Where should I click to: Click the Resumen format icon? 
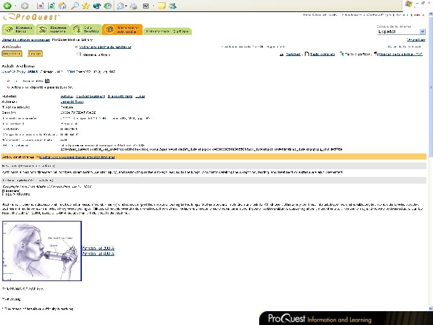click(x=281, y=54)
